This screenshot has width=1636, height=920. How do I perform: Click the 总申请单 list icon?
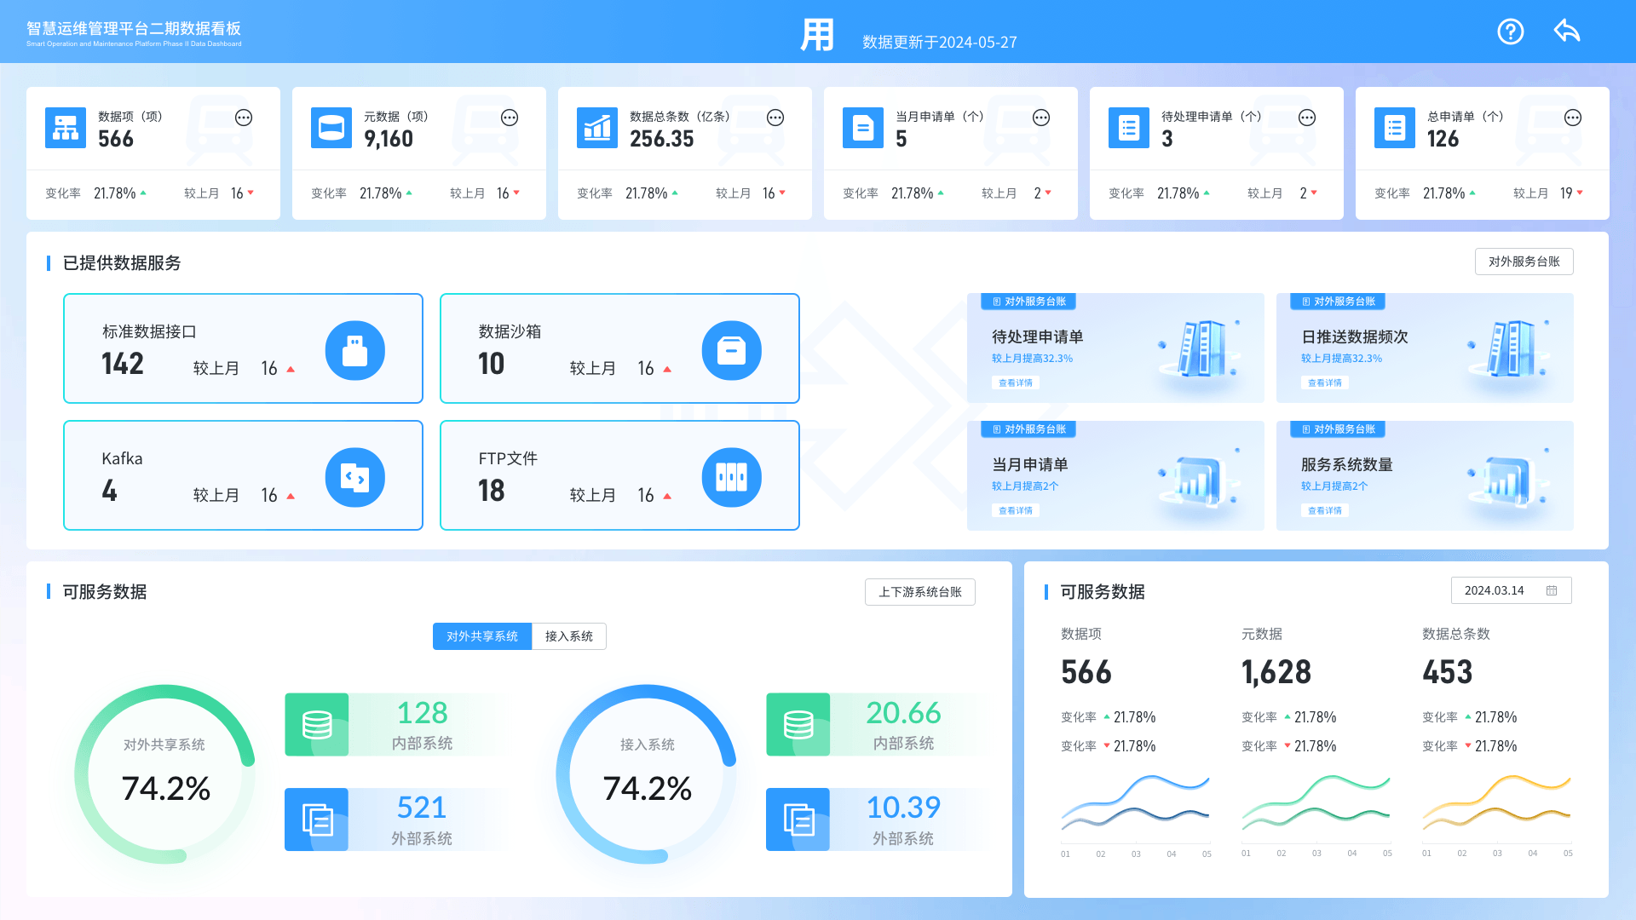tap(1395, 128)
